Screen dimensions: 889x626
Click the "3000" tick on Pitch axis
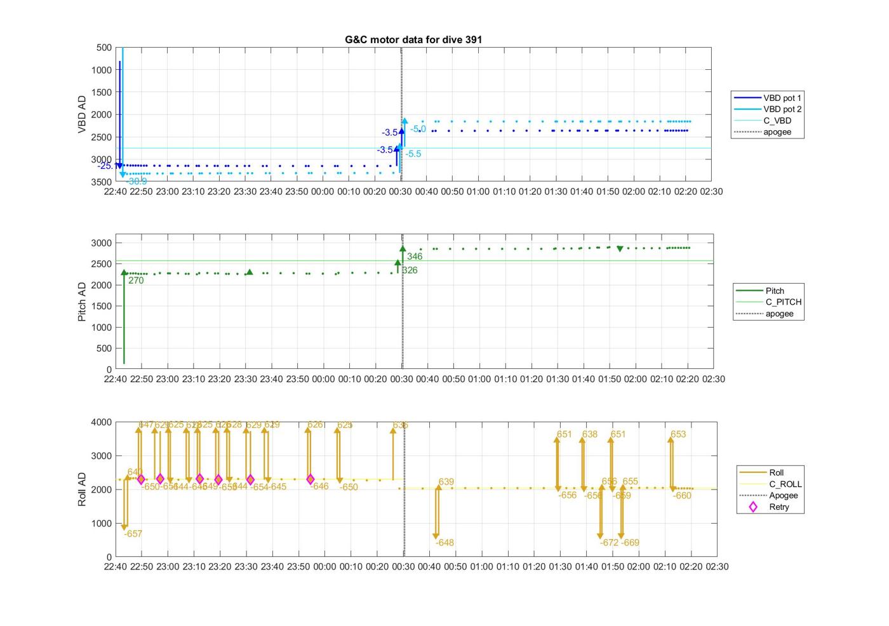pyautogui.click(x=102, y=243)
